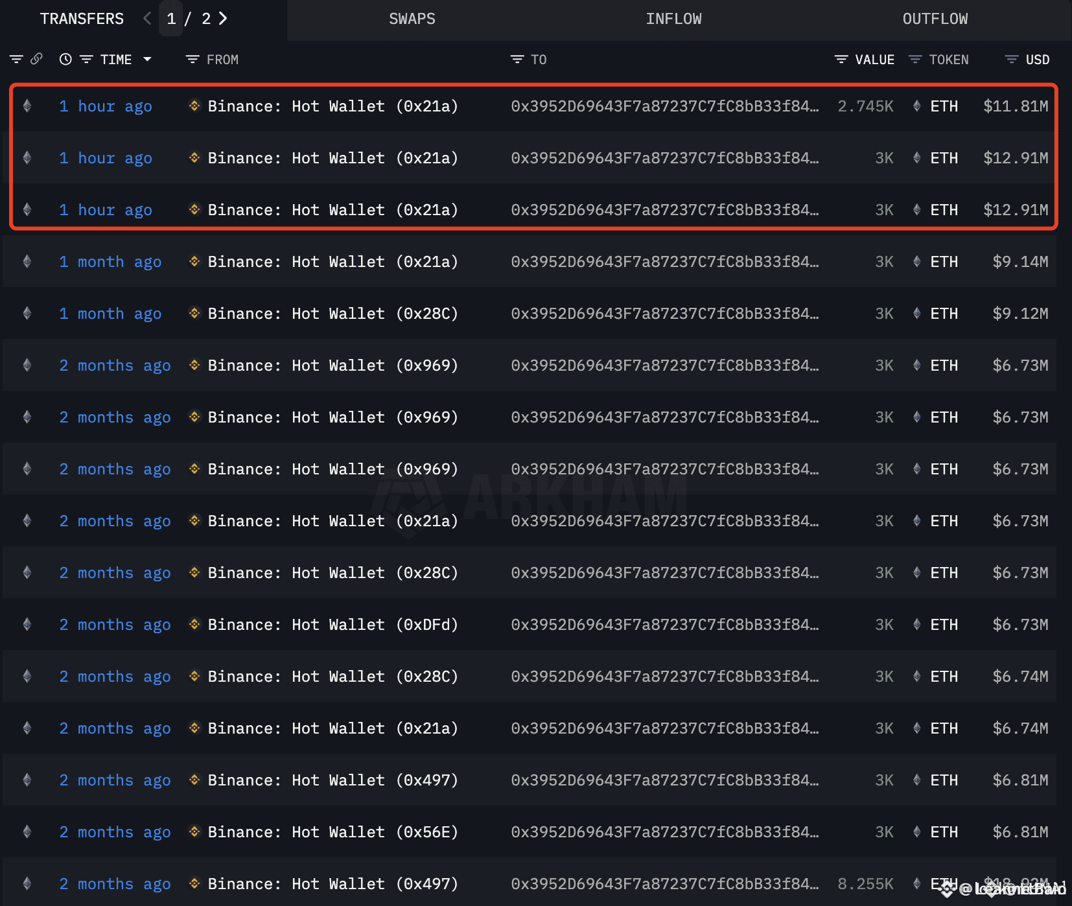Viewport: 1072px width, 906px height.
Task: Click the $11.81M USD value
Action: (x=1016, y=106)
